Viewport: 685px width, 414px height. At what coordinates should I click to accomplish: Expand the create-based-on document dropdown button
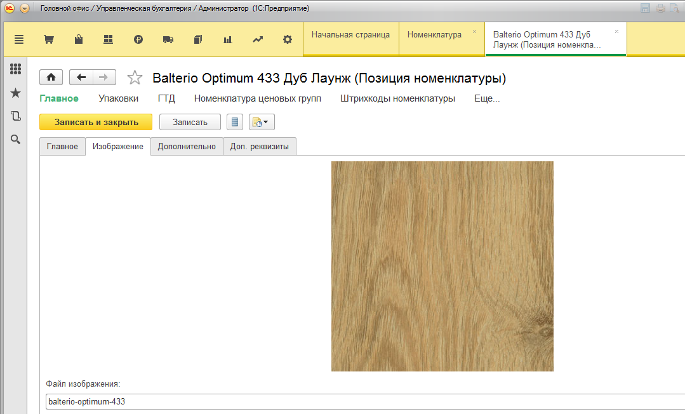(262, 122)
